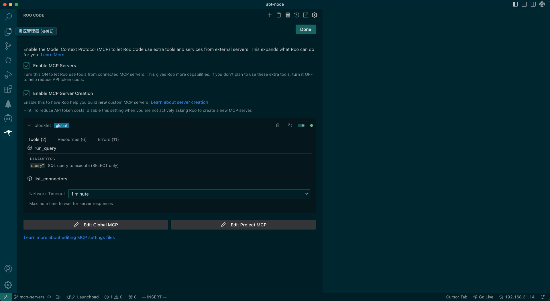Open the Roo Code kangaroo sidebar icon
Viewport: 550px width, 301px height.
[8, 133]
